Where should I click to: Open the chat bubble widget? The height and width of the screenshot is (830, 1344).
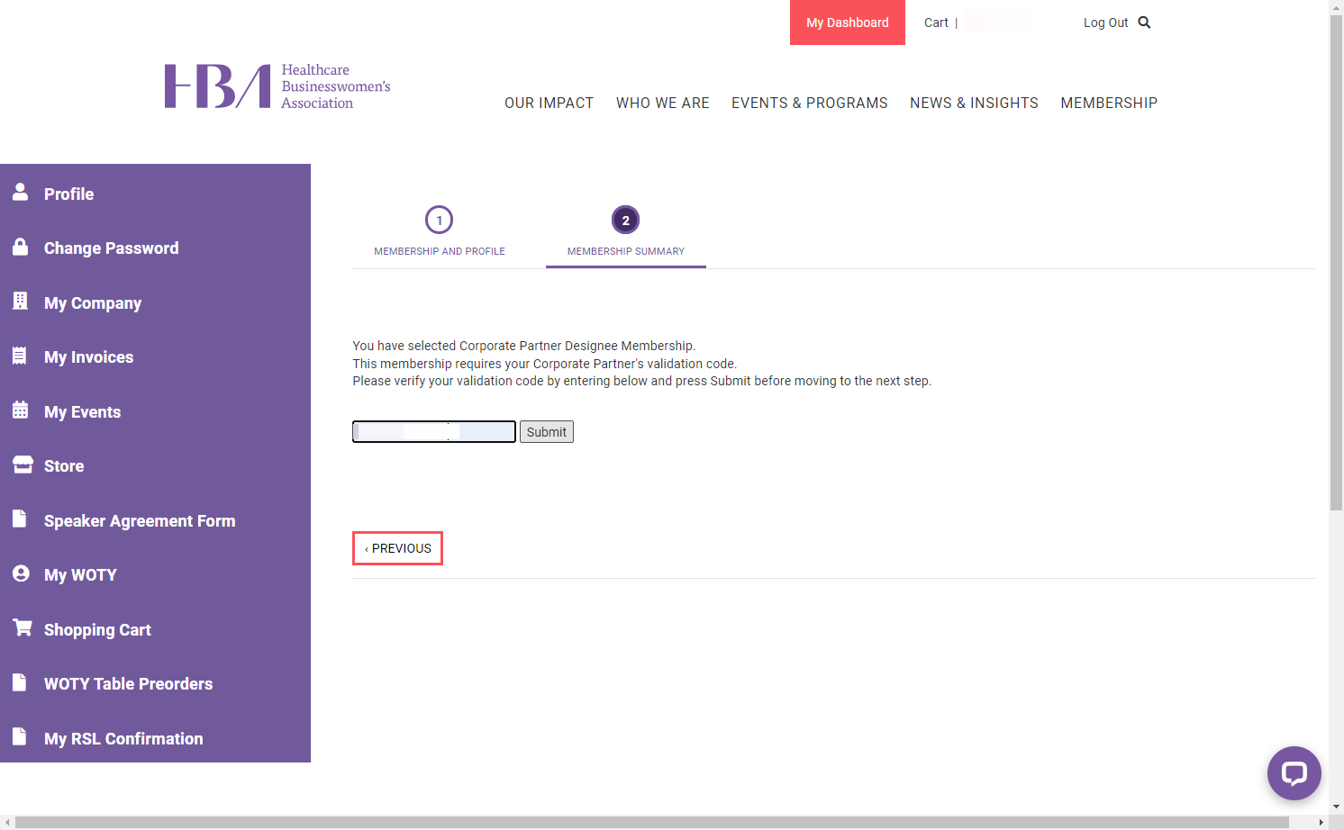(x=1294, y=773)
